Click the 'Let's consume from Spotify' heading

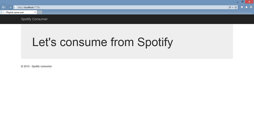(103, 42)
